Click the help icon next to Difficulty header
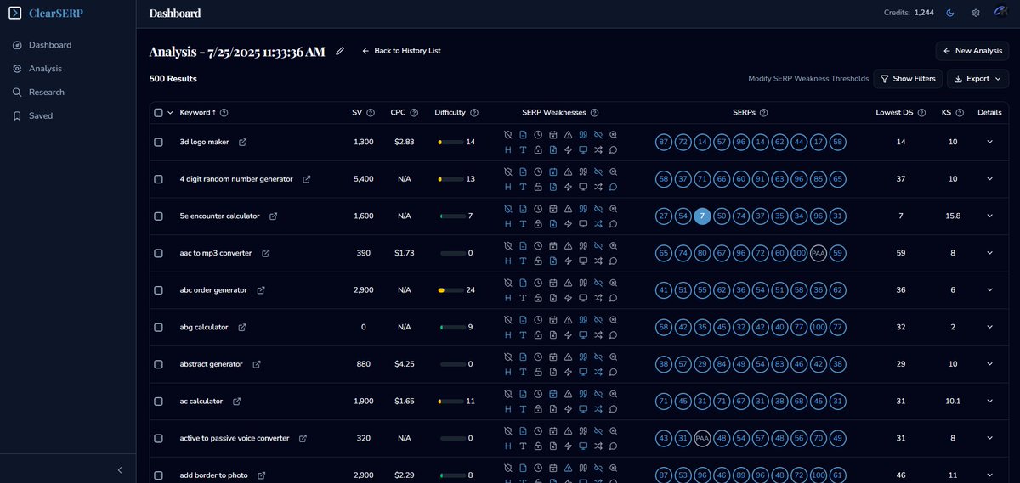1020x483 pixels. (x=473, y=112)
